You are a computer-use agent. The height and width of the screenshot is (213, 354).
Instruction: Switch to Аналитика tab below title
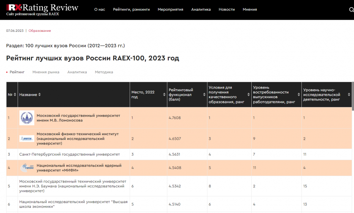point(77,72)
